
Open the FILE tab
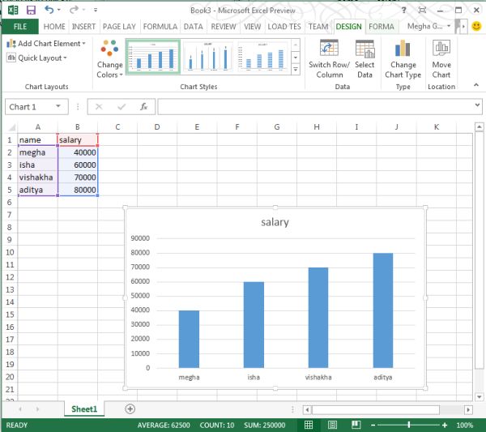click(19, 26)
